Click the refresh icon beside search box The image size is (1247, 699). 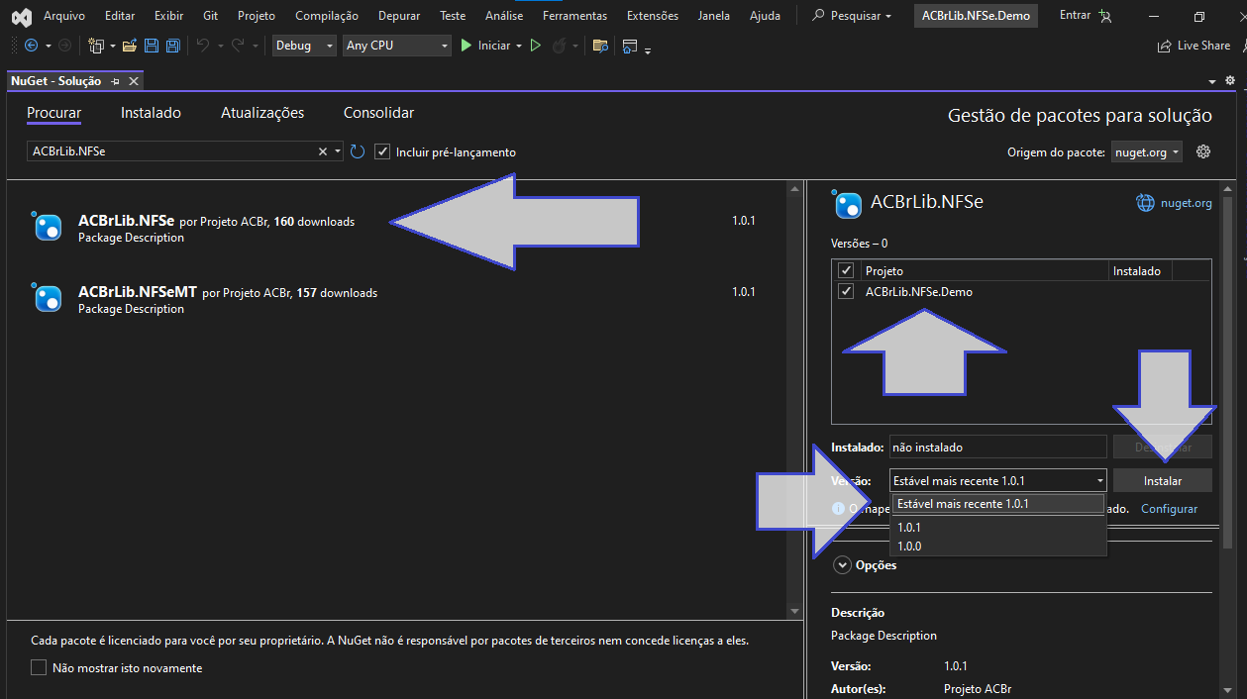358,151
